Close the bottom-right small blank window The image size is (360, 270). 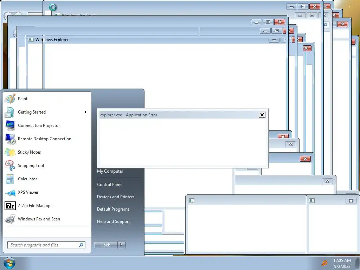pos(351,201)
